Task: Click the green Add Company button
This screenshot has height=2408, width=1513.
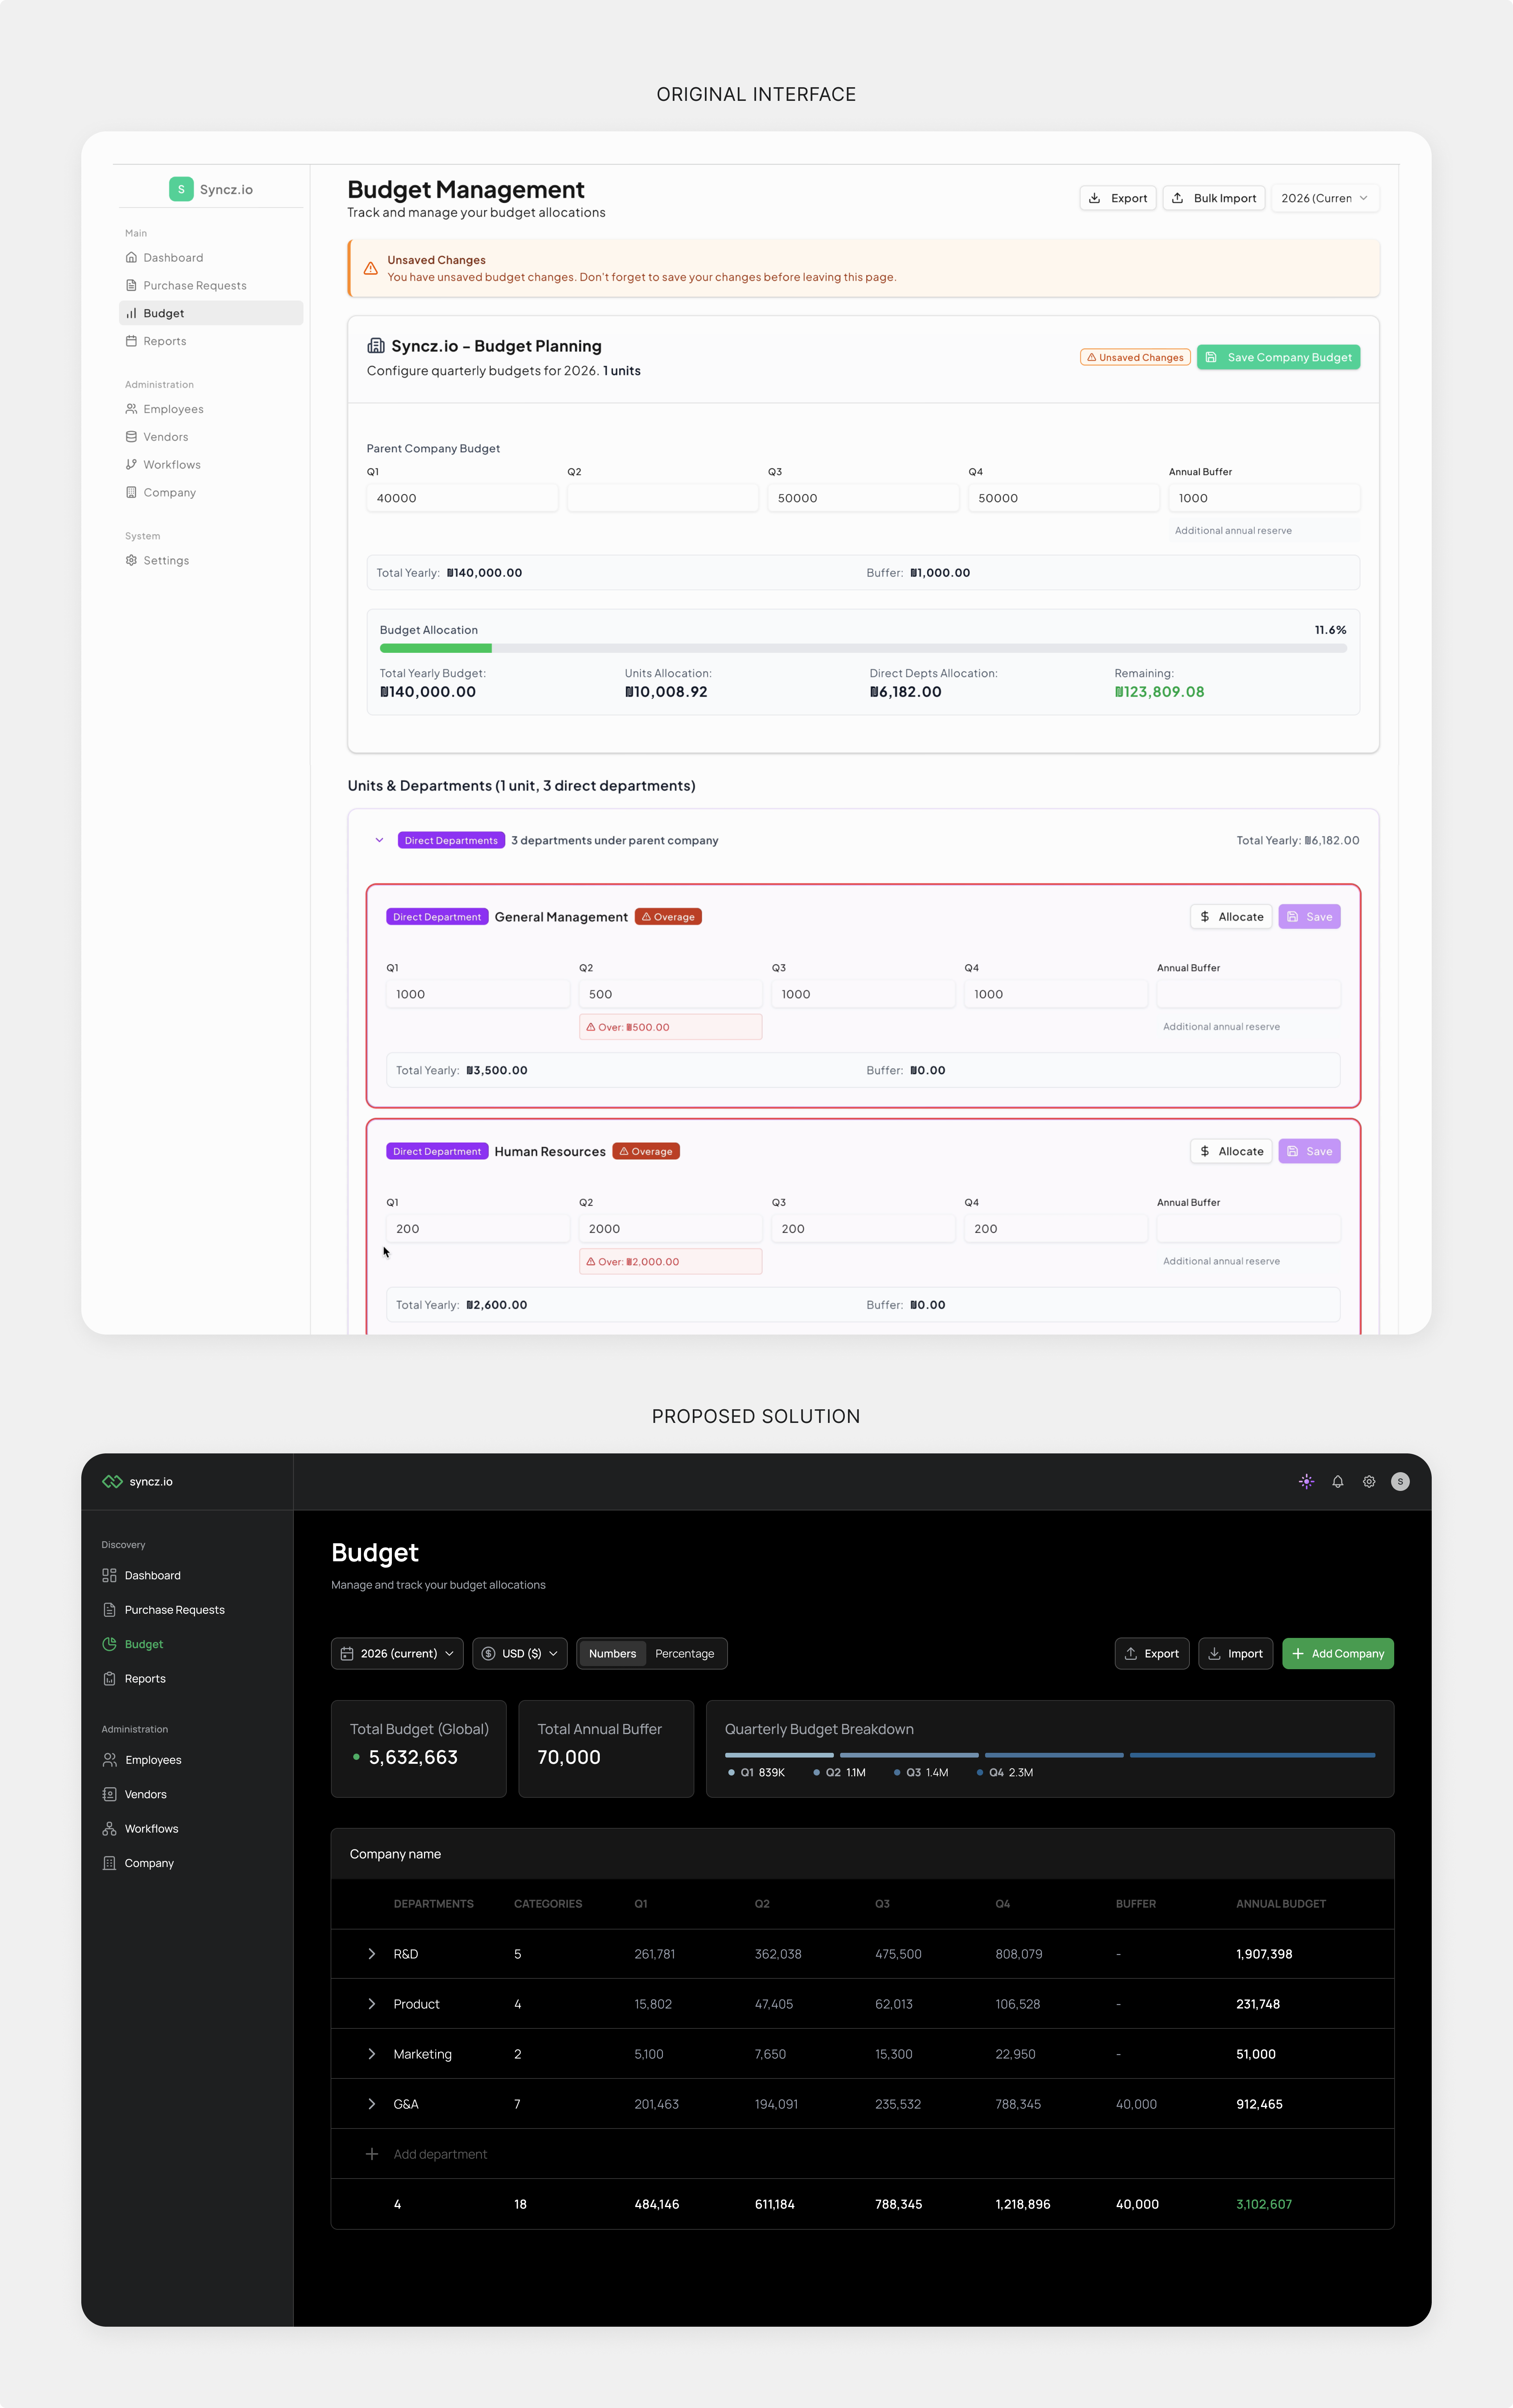Action: [1338, 1654]
